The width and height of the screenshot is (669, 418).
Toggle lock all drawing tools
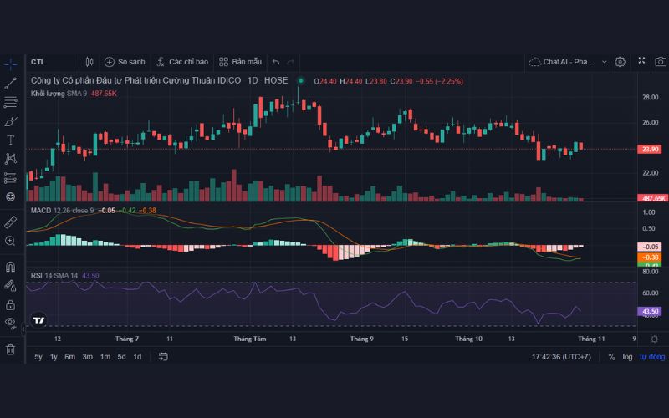pyautogui.click(x=10, y=305)
